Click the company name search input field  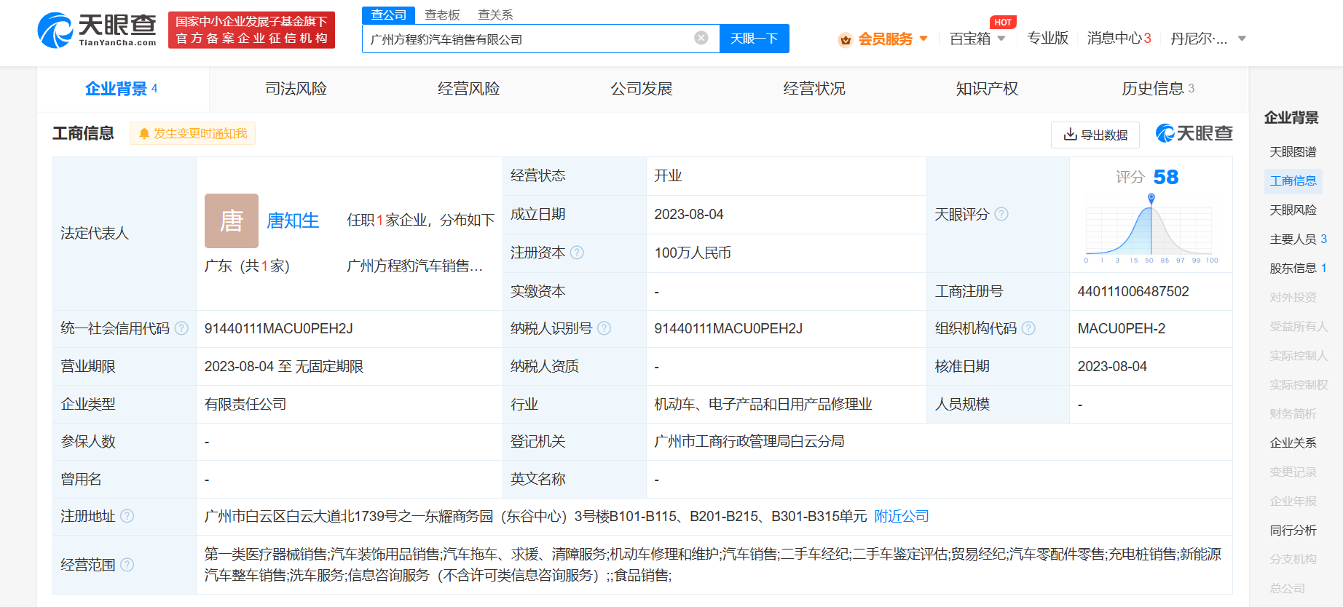click(528, 39)
